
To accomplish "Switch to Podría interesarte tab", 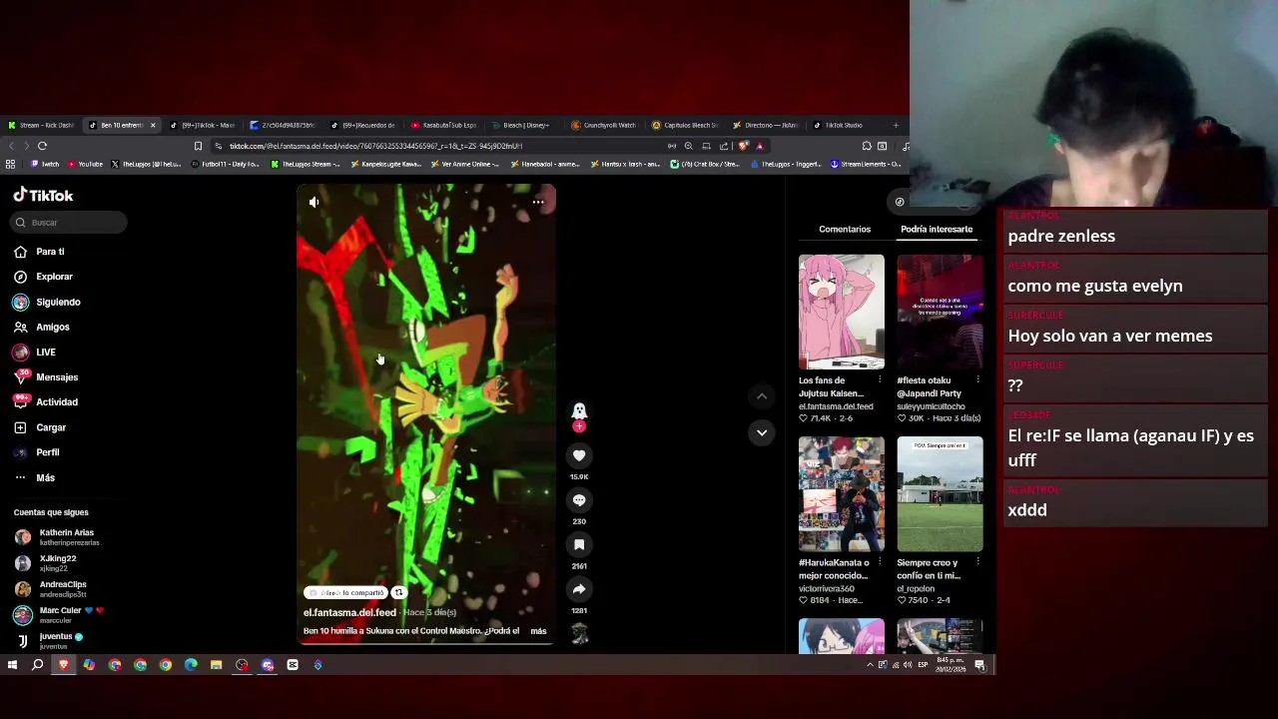I will [937, 229].
